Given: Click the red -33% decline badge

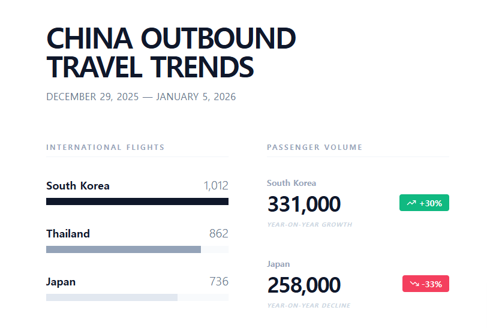Looking at the screenshot, I should [x=425, y=284].
